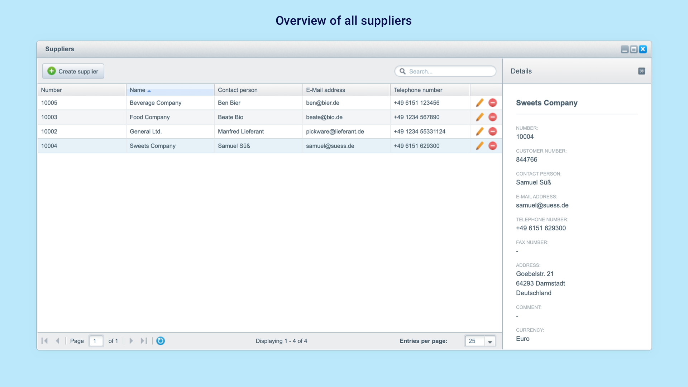This screenshot has width=688, height=387.
Task: Sort by the Contact person column header
Action: point(258,90)
